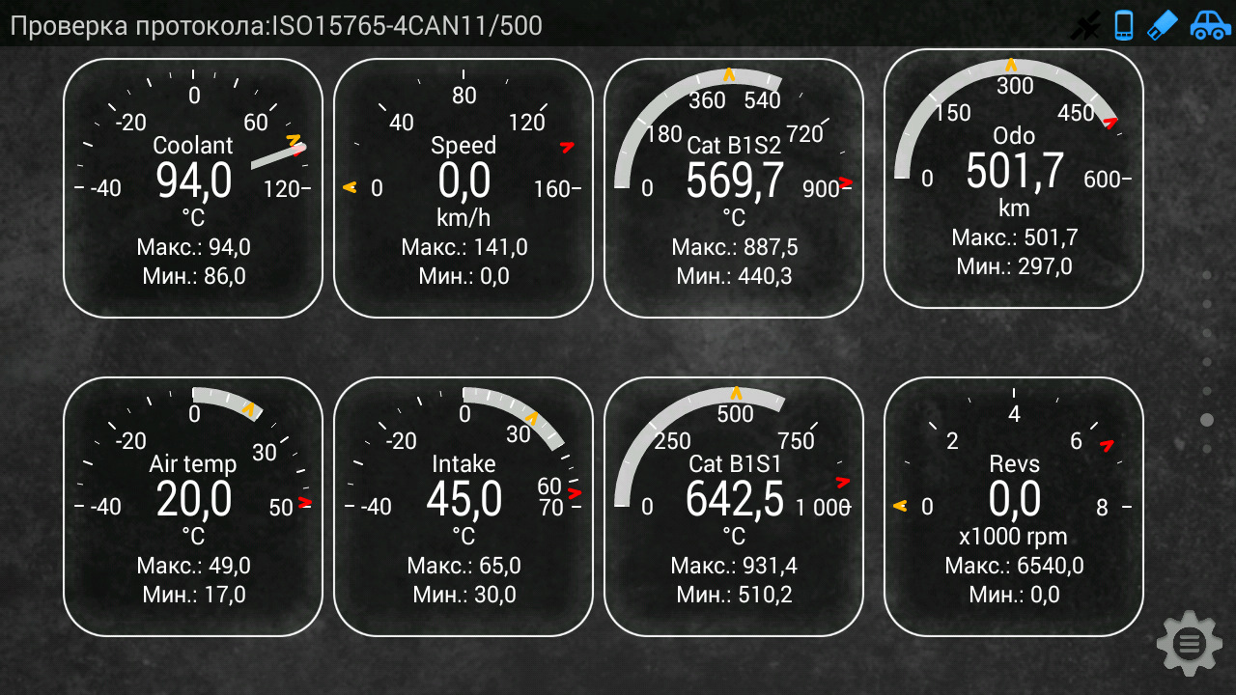Click the Air temp value 20,0

[x=193, y=499]
